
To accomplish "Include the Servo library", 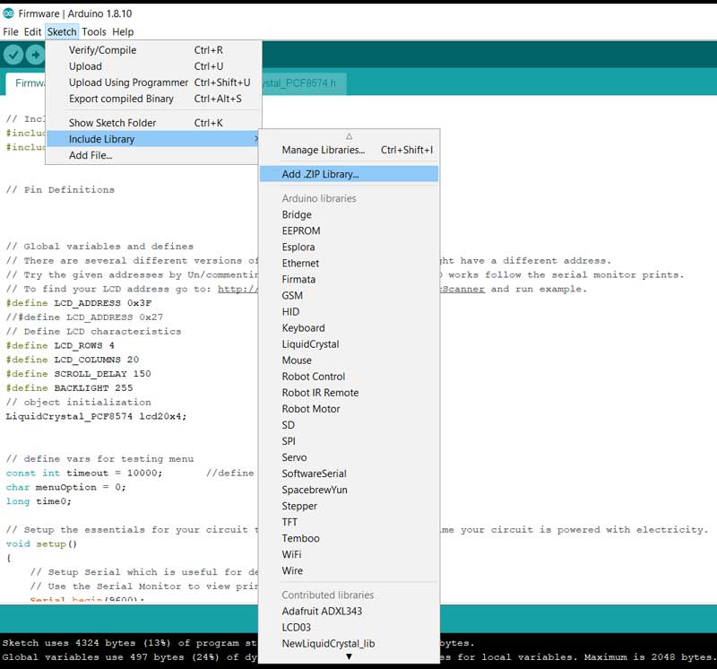I will (349, 457).
